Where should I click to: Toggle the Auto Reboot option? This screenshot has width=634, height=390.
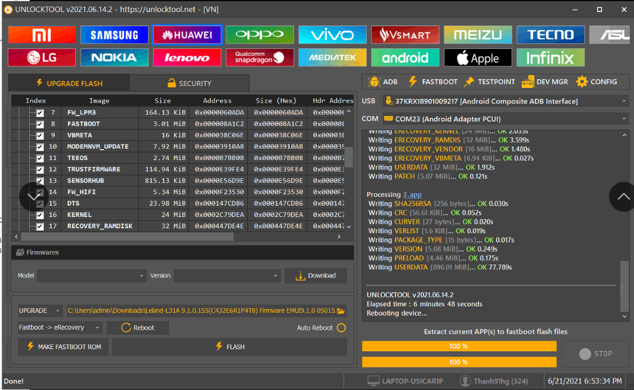click(x=341, y=328)
